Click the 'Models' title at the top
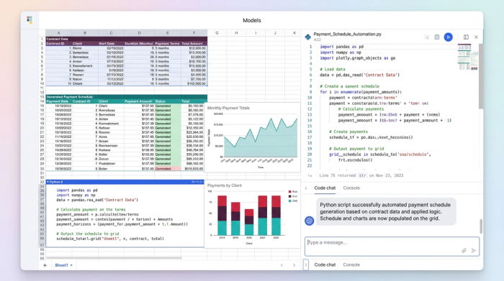 click(x=252, y=20)
